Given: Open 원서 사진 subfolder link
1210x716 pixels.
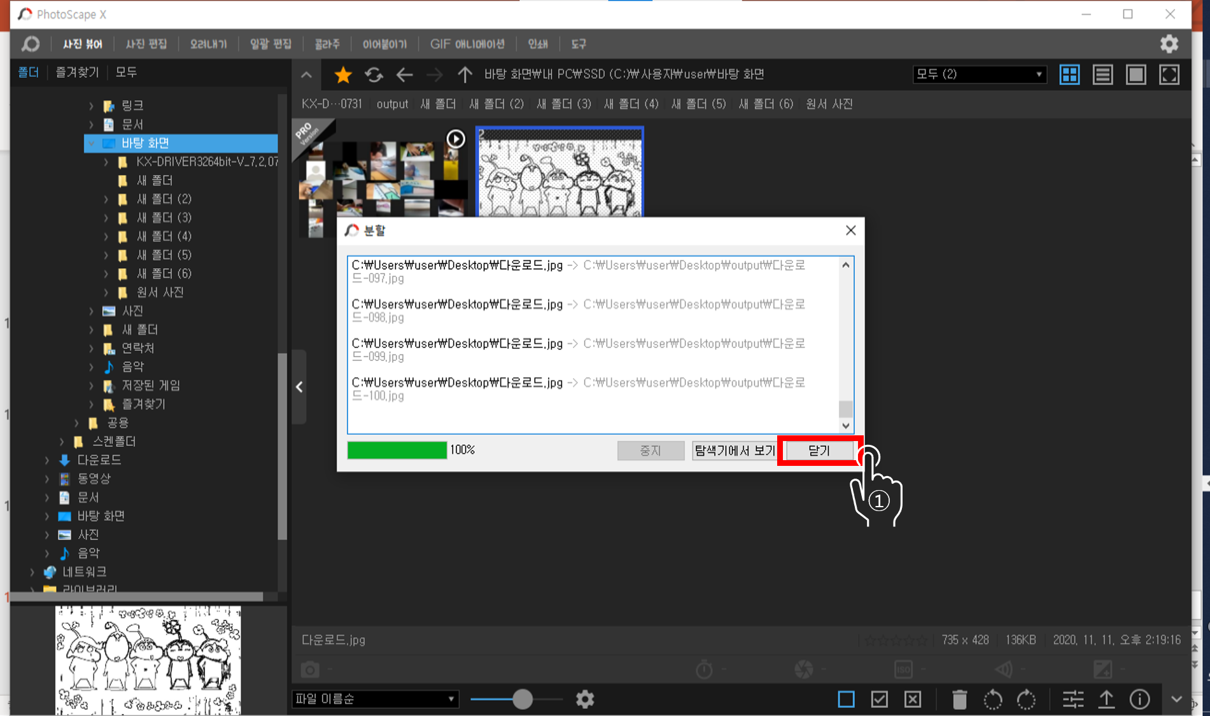Looking at the screenshot, I should tap(829, 104).
